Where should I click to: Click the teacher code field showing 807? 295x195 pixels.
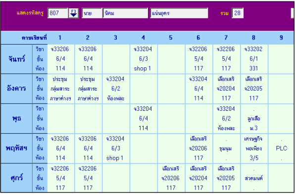(x=58, y=13)
